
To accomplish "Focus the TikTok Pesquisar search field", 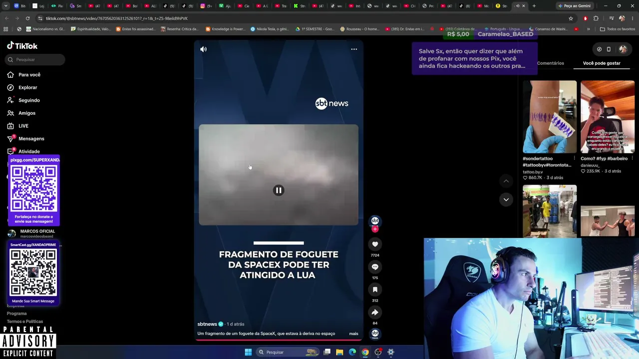I will click(36, 59).
